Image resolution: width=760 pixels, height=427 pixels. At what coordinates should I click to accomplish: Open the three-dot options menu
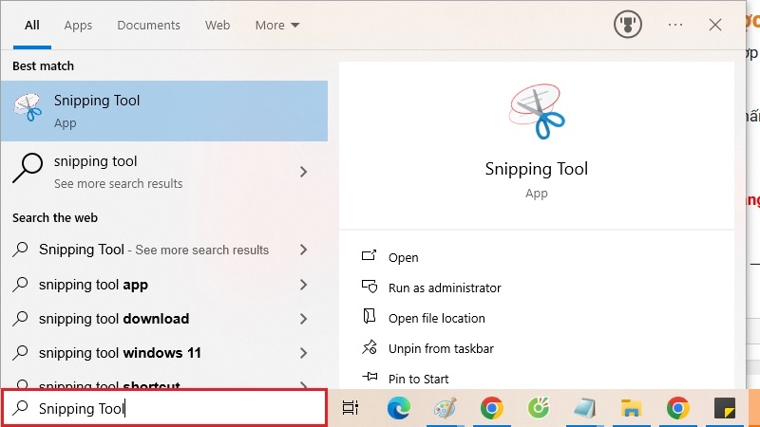675,25
